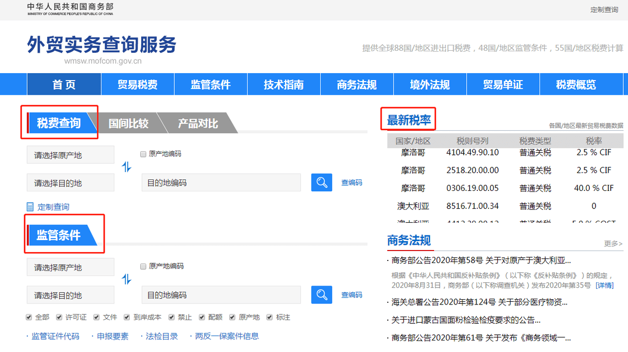Click the calculator icon beside 定制查询

tap(30, 207)
